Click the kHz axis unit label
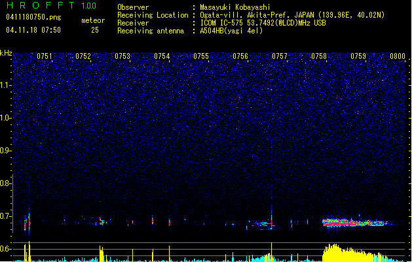 (x=6, y=53)
